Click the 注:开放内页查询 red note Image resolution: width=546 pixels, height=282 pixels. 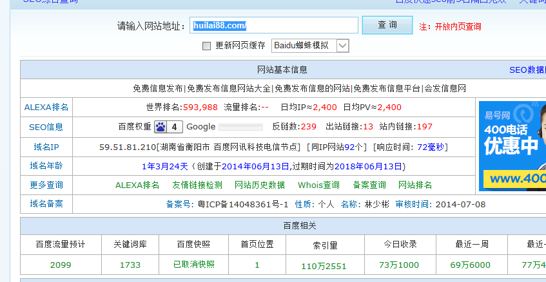(450, 26)
